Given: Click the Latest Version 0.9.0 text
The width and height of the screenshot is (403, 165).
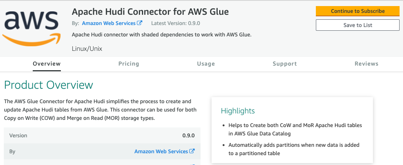Looking at the screenshot, I should pos(175,23).
